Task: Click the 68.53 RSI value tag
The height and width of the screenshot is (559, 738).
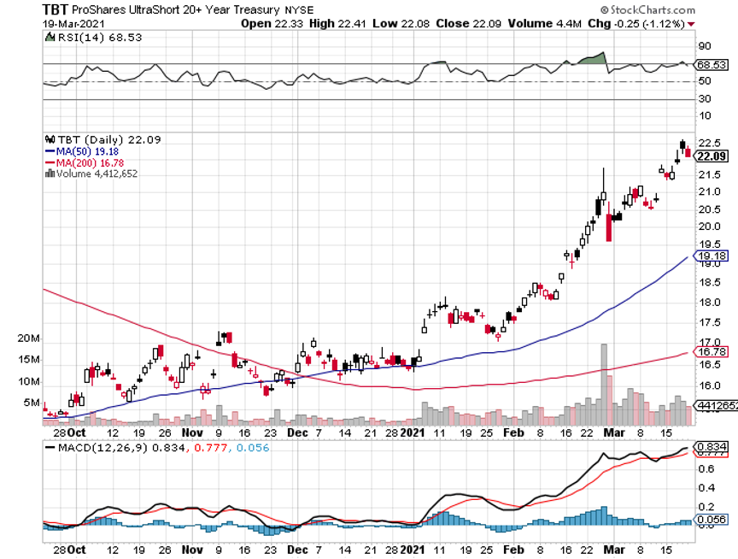Action: pyautogui.click(x=712, y=64)
